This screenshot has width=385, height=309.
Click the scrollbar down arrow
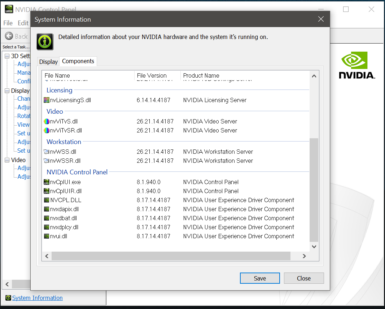tap(314, 246)
